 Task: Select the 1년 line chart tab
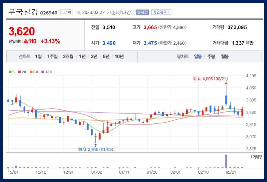click(82, 56)
